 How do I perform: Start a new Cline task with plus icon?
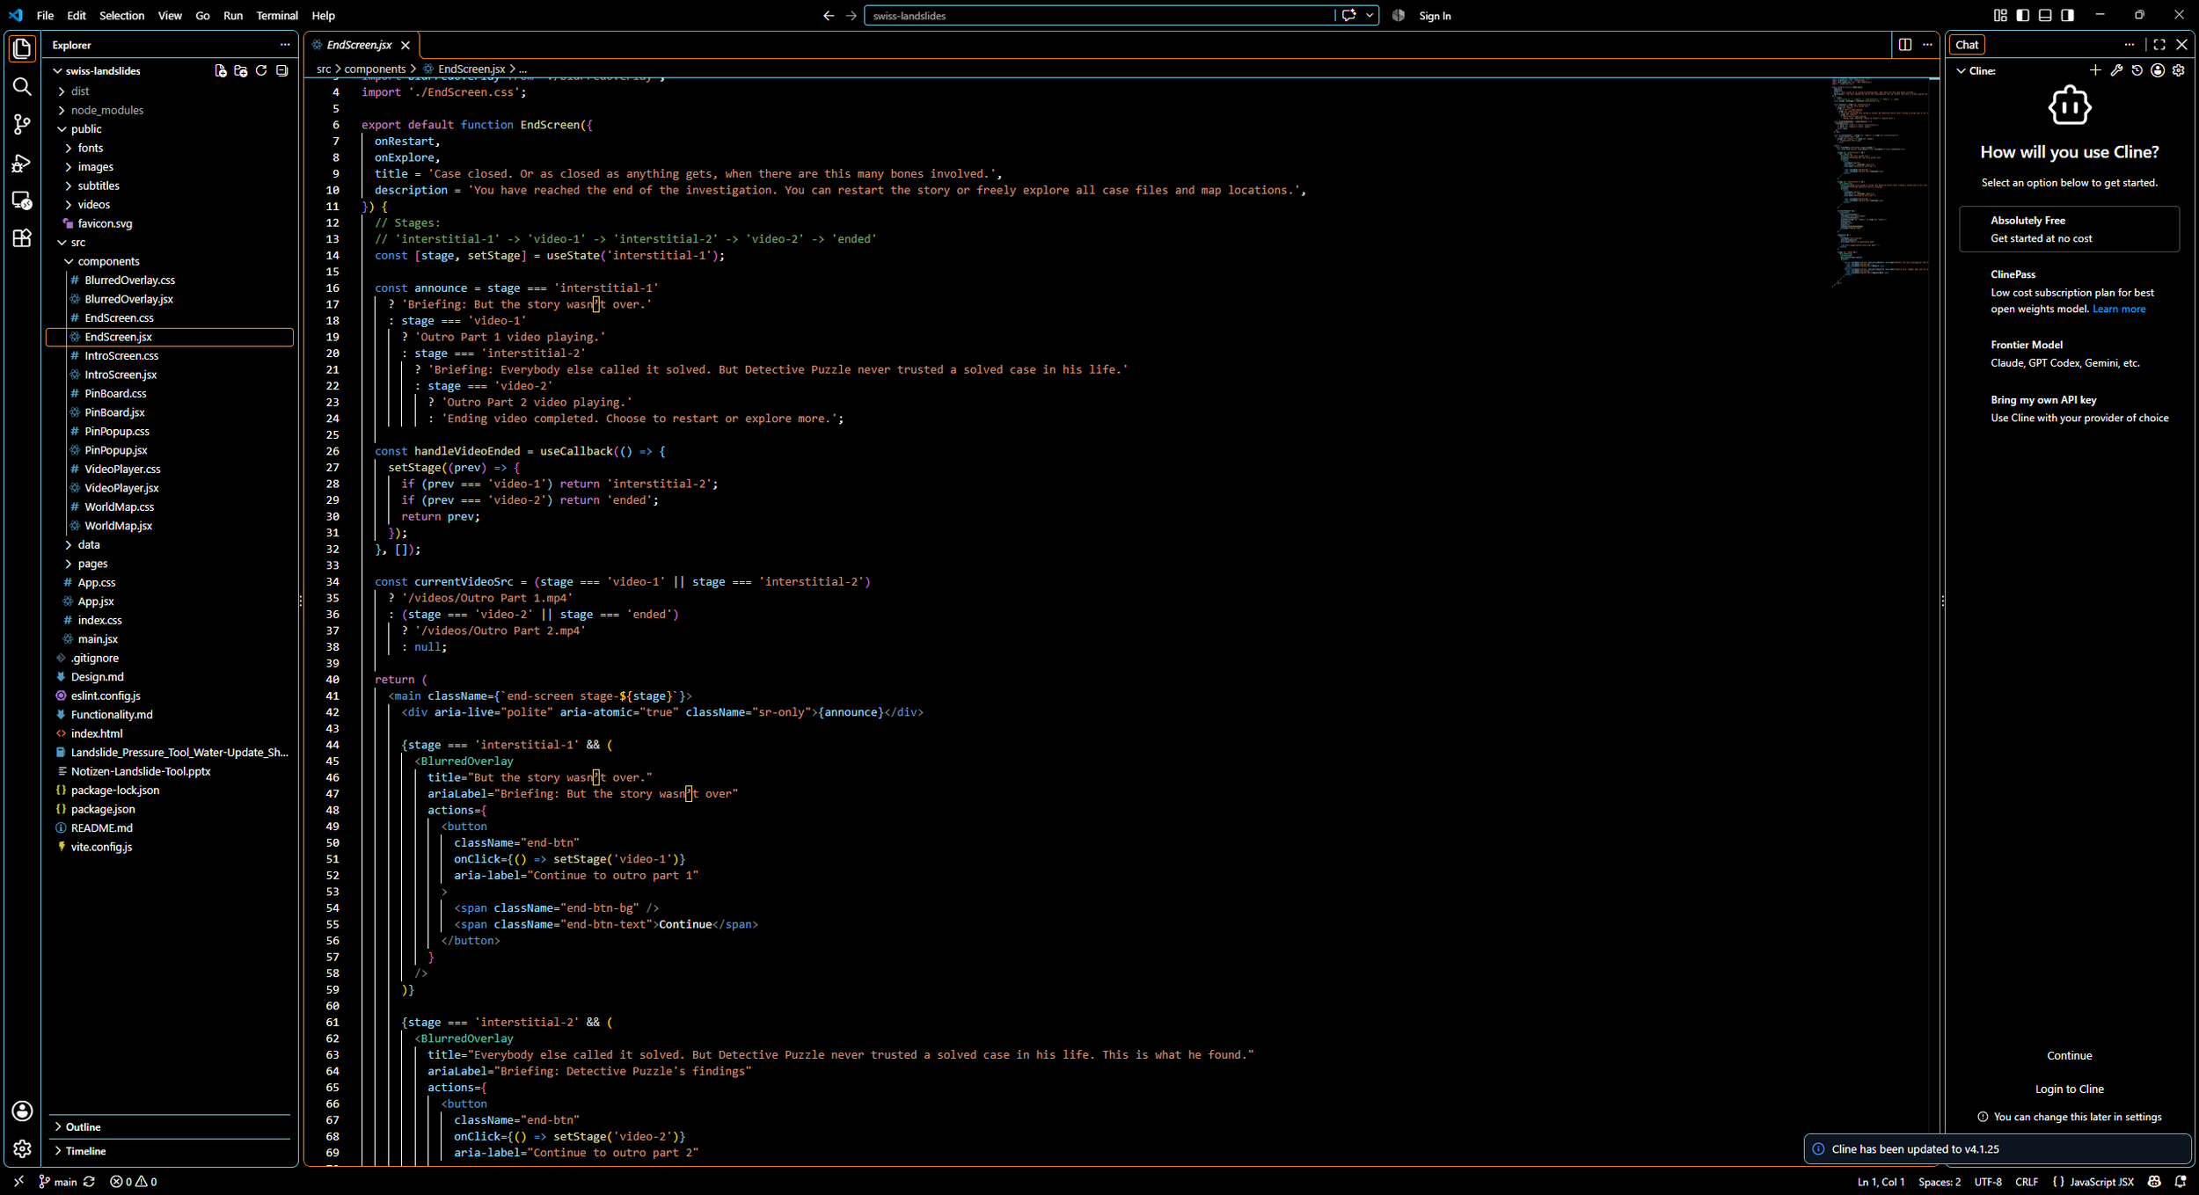(x=2095, y=70)
